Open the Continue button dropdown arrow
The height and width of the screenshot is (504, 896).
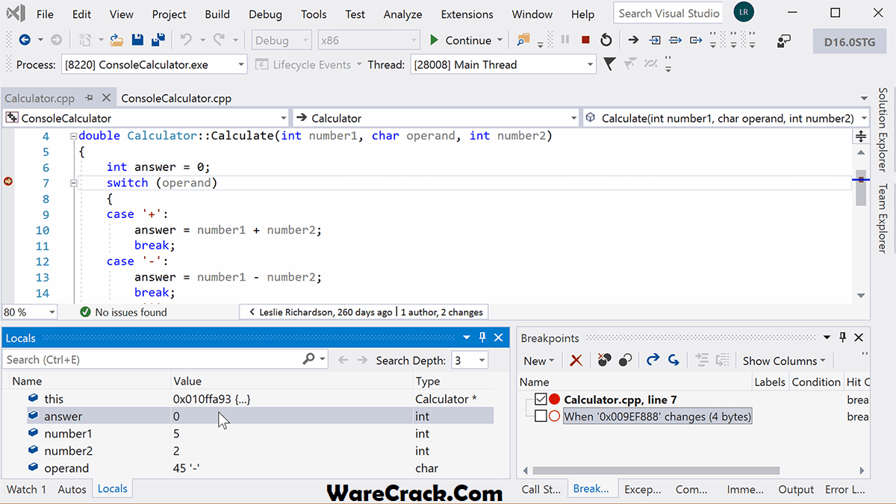(500, 40)
